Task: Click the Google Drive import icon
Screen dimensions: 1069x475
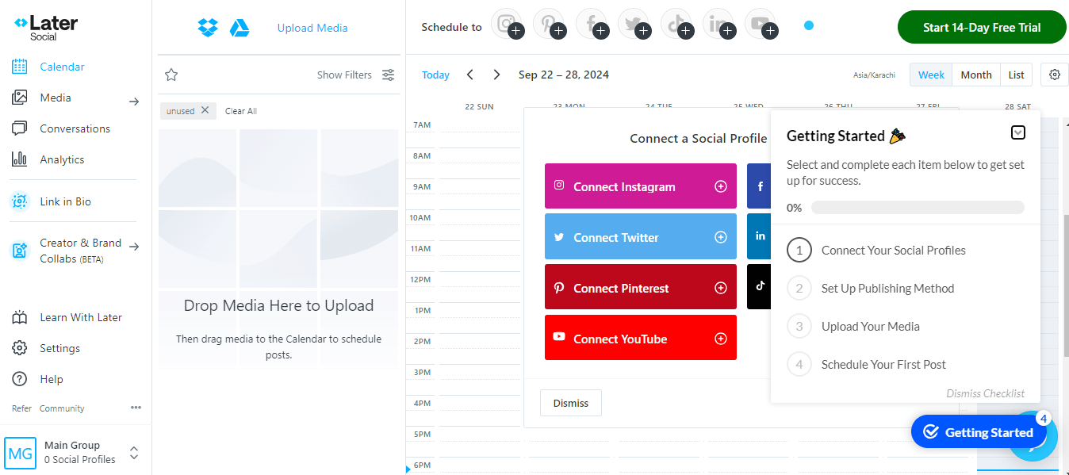Action: click(239, 28)
